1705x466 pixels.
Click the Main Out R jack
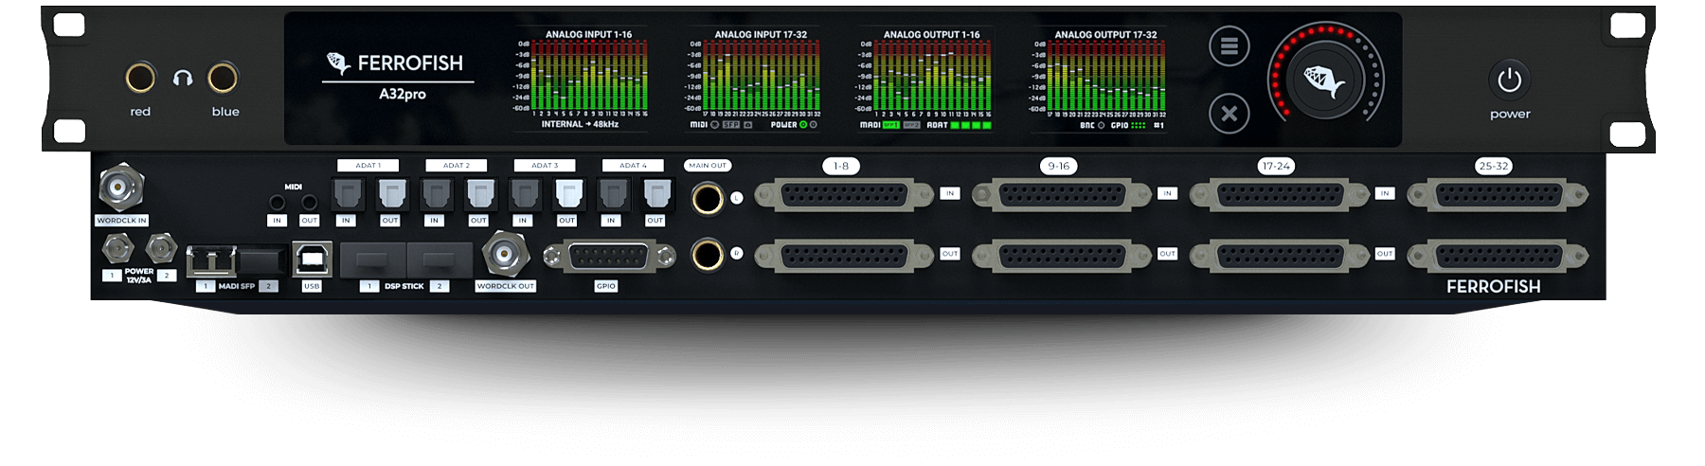pyautogui.click(x=707, y=255)
